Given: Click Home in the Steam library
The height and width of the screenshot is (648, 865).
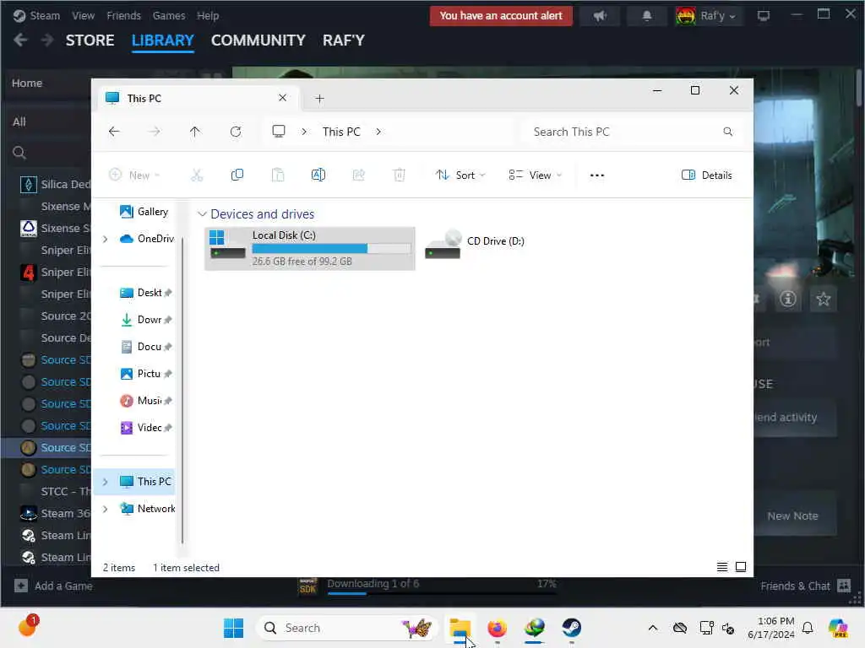Looking at the screenshot, I should (x=27, y=84).
